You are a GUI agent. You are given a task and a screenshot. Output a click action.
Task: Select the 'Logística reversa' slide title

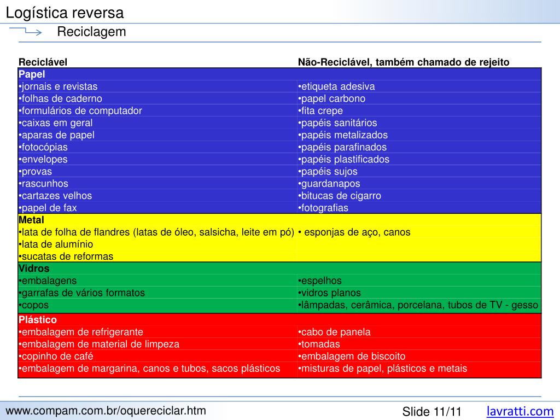[65, 13]
